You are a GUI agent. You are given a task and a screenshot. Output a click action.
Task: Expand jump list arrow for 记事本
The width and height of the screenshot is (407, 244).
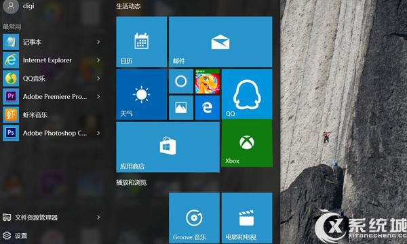[98, 42]
